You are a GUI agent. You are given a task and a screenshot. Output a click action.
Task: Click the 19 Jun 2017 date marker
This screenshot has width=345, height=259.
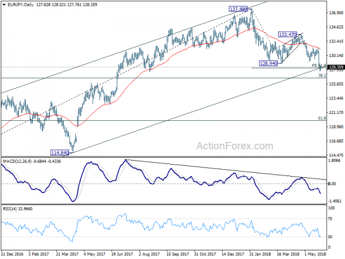[x=122, y=254]
